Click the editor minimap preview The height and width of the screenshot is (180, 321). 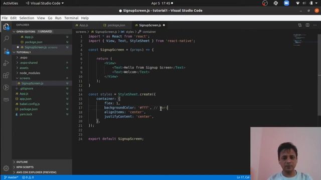(x=299, y=39)
